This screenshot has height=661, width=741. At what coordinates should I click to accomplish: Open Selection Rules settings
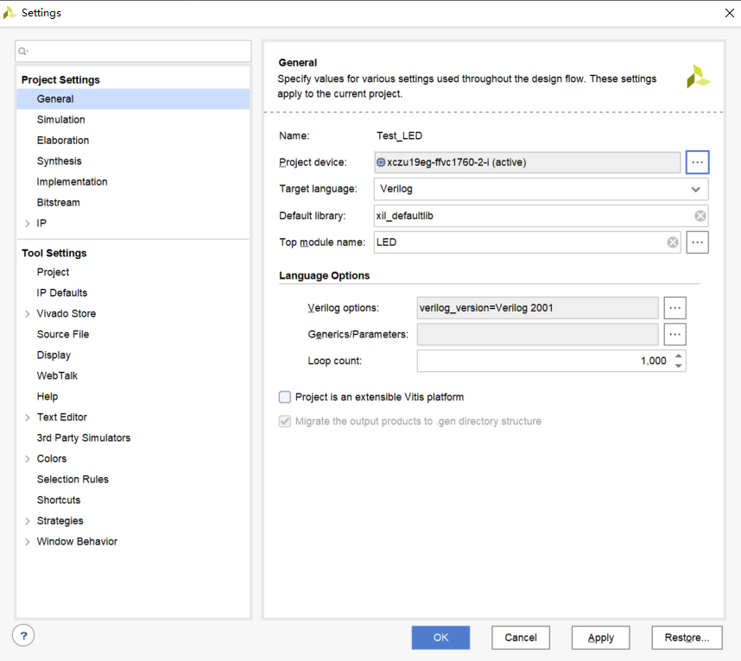73,480
